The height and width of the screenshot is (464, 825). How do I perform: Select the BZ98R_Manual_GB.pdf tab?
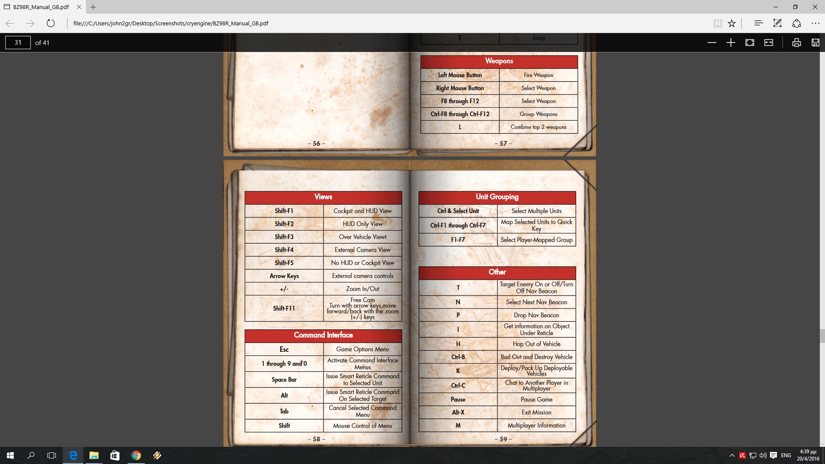(x=41, y=7)
